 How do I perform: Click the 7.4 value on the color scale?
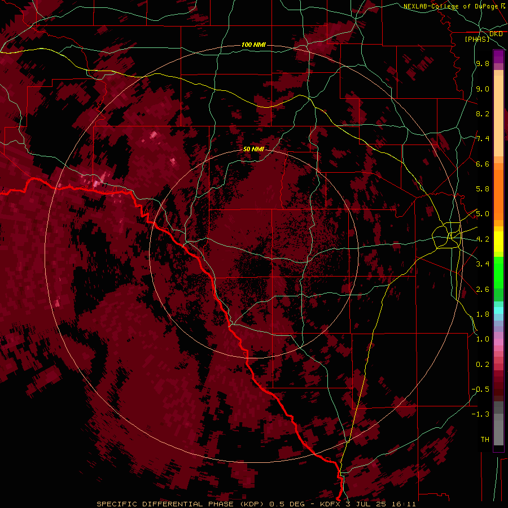(x=483, y=139)
